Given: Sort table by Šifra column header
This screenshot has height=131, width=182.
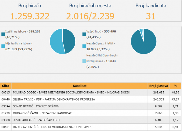Looking at the screenshot, I should click(x=6, y=86).
